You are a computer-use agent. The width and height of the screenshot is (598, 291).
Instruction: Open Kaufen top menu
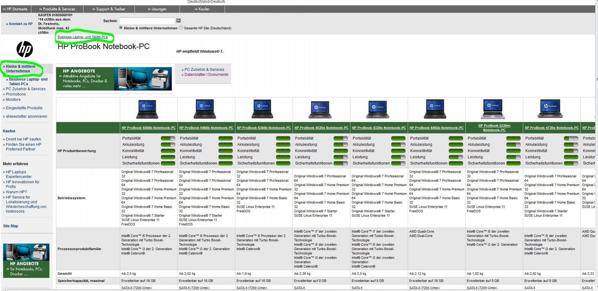point(202,9)
